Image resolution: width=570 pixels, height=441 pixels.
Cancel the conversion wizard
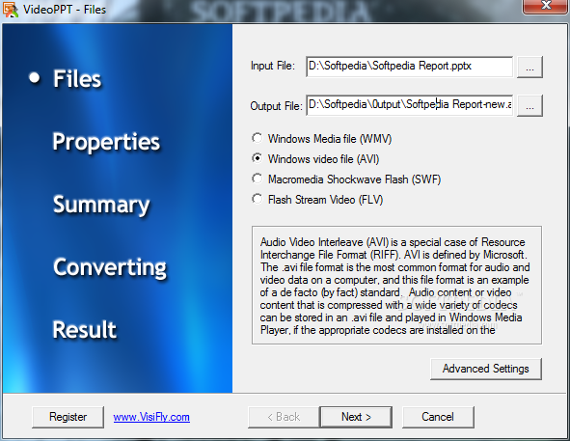coord(438,417)
